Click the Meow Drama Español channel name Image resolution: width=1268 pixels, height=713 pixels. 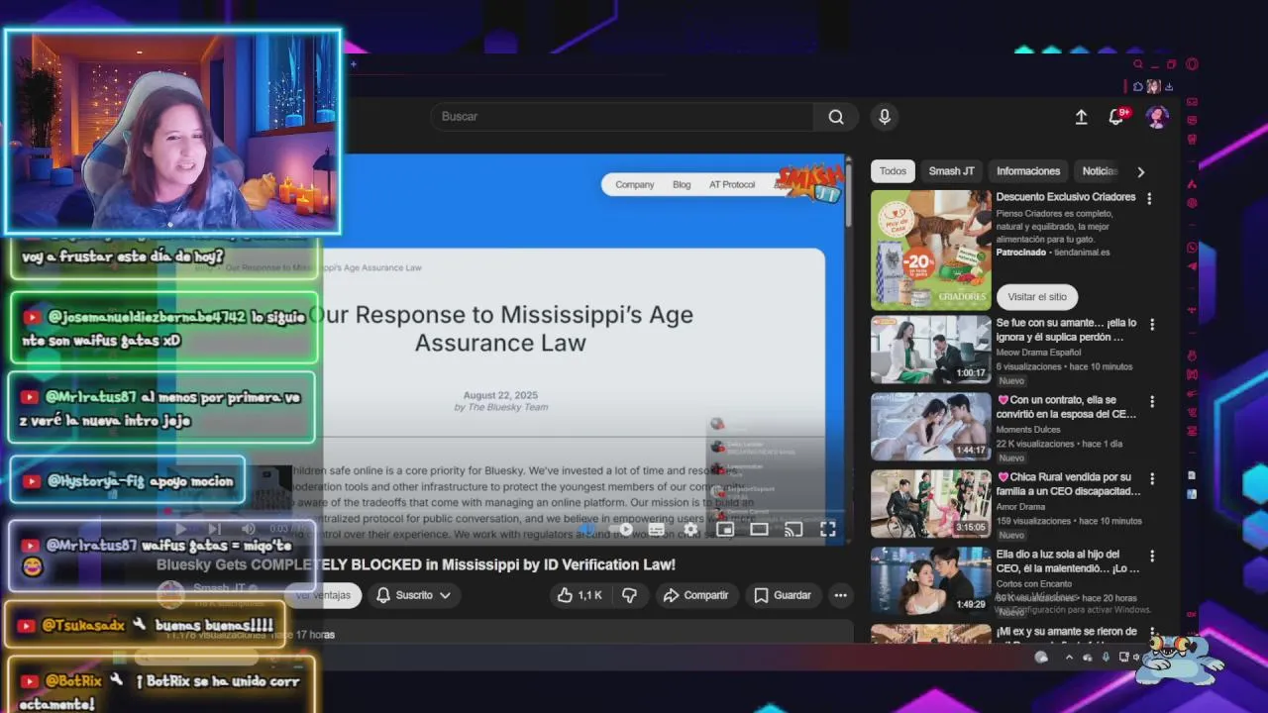tap(1038, 353)
